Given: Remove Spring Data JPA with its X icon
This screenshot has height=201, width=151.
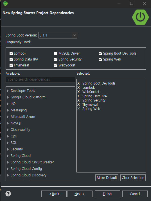Looking at the screenshot, I should point(78,96).
